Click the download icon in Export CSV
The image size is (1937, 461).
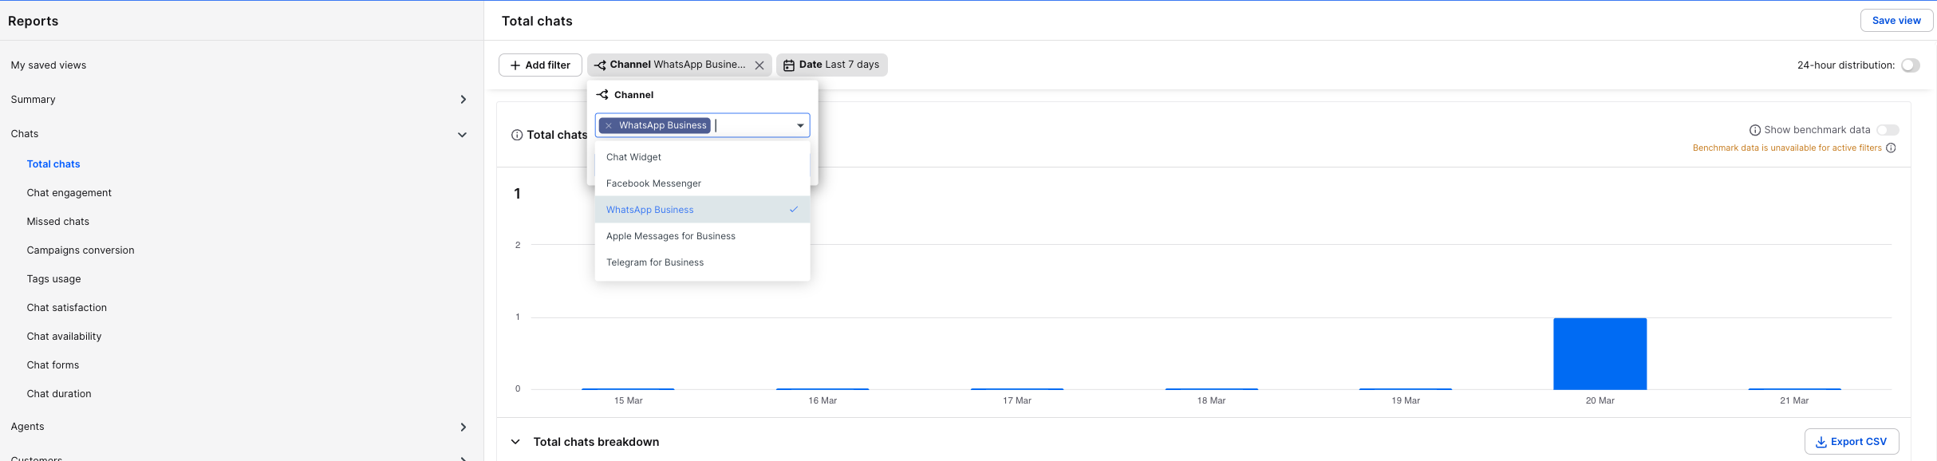pyautogui.click(x=1821, y=442)
